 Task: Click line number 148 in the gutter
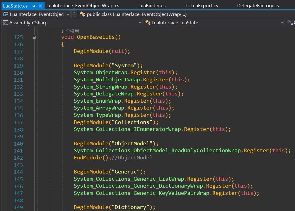click(18, 200)
